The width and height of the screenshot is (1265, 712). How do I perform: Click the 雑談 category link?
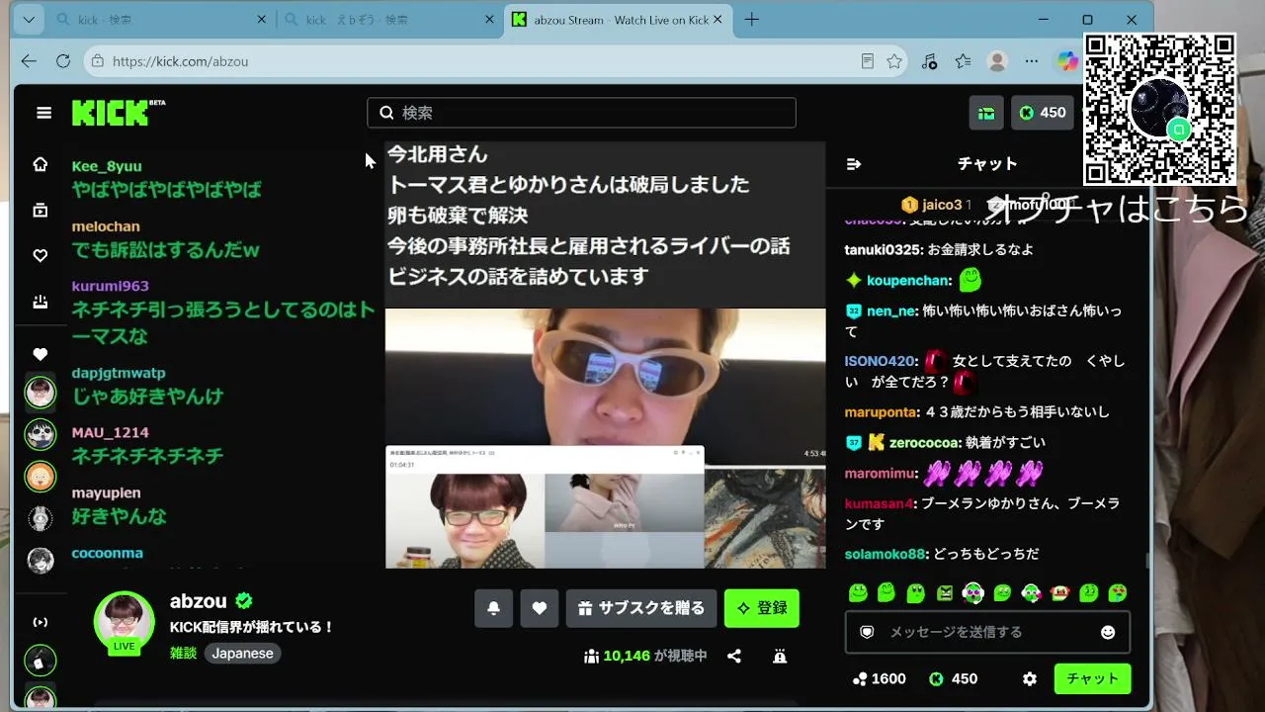[x=184, y=653]
